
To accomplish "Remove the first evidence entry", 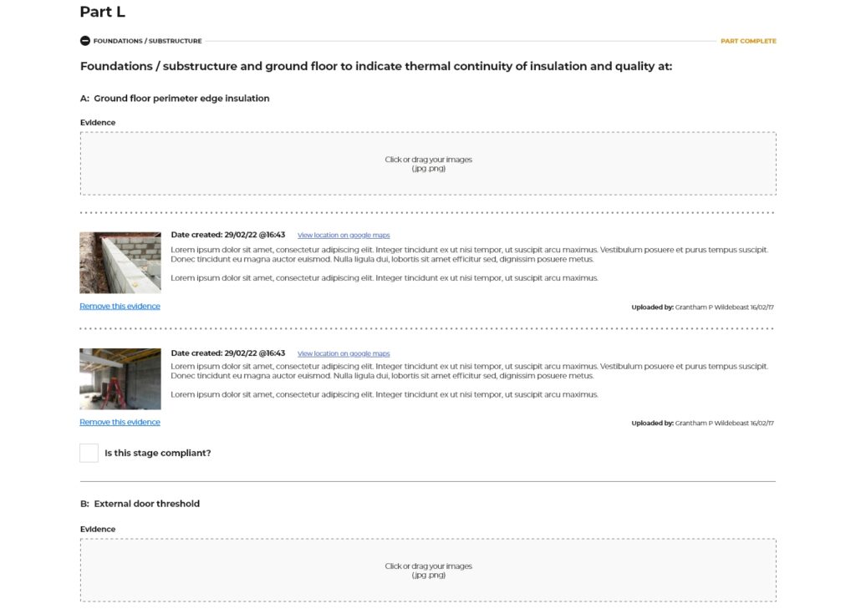I will (120, 307).
